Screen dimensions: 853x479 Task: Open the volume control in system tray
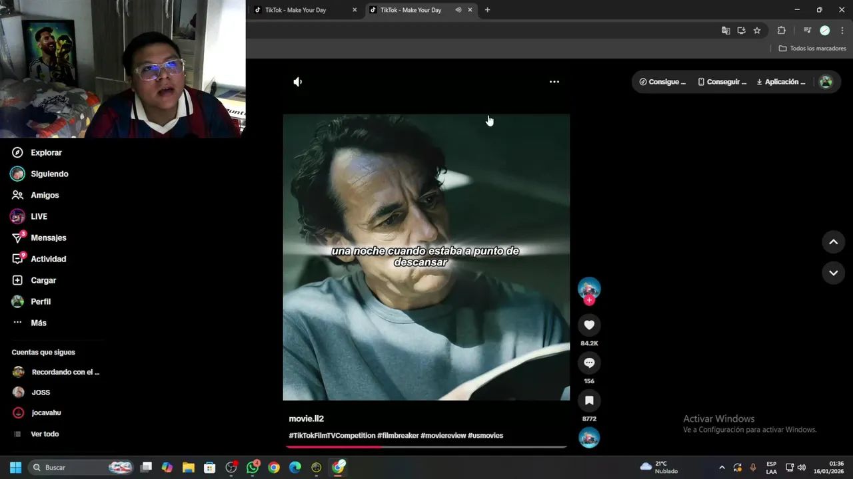click(802, 468)
